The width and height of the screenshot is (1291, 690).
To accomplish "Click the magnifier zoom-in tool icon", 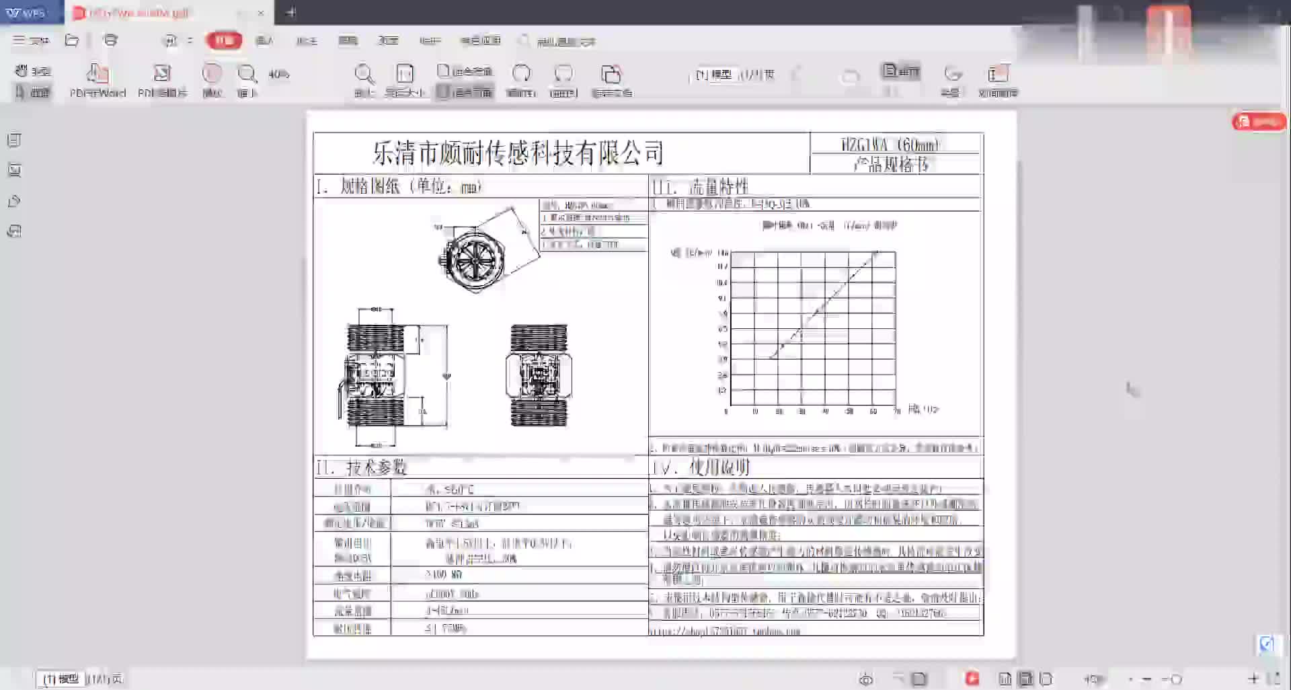I will (x=247, y=81).
